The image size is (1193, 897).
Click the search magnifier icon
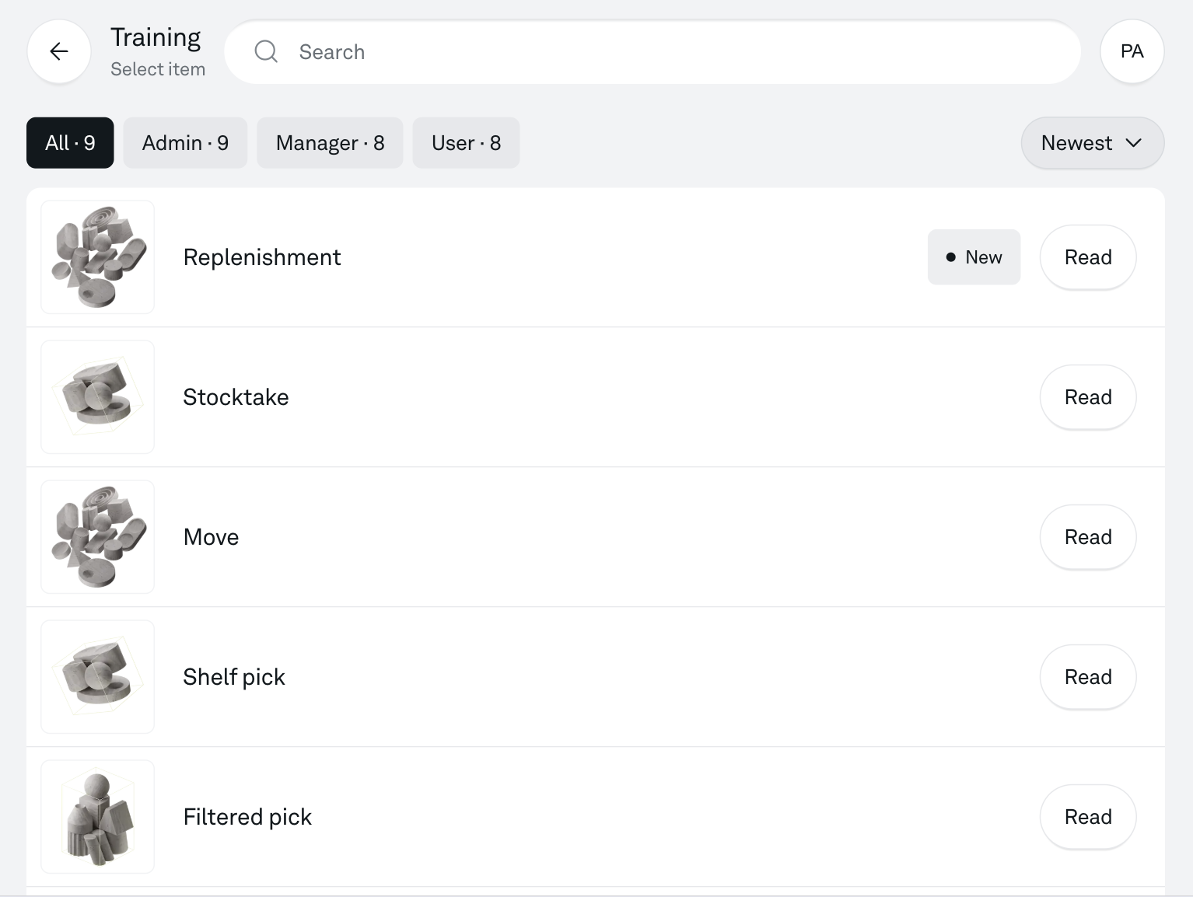(266, 52)
